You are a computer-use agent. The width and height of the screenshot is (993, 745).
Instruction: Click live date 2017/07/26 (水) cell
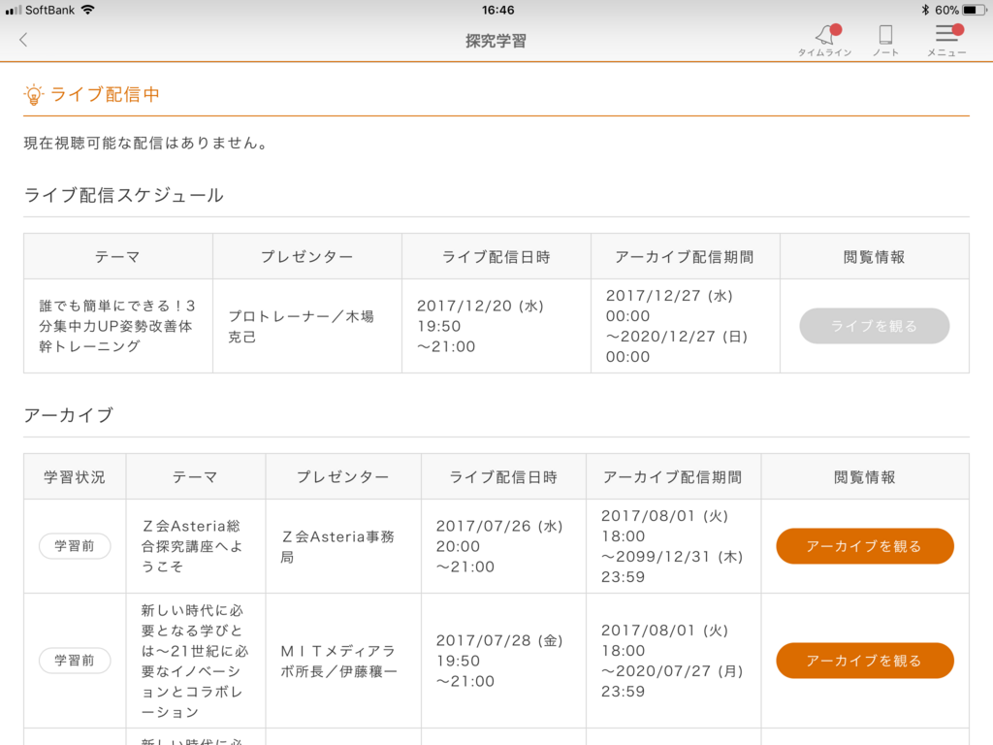pos(503,546)
